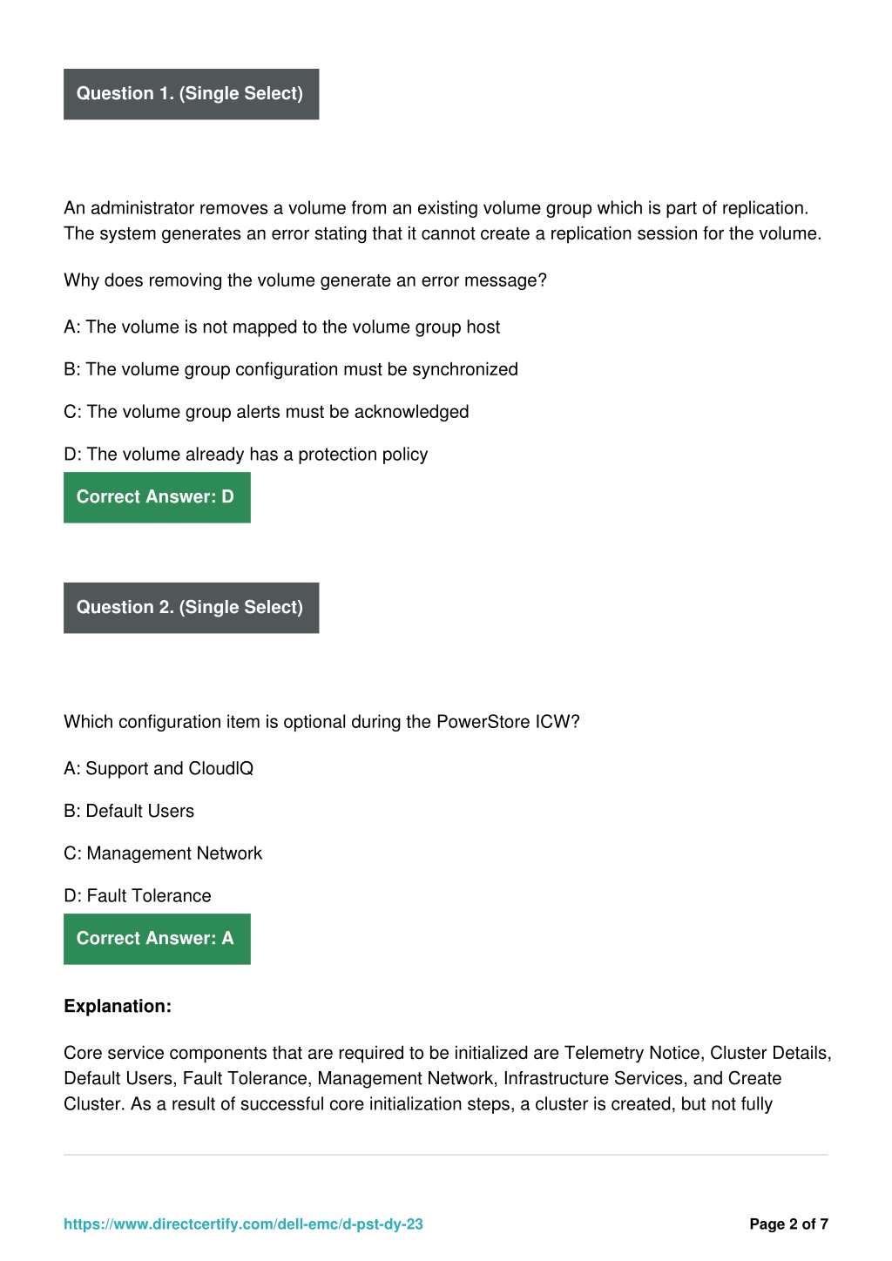Click the Question 1 (Single Select) header
The width and height of the screenshot is (892, 1261).
pos(191,94)
